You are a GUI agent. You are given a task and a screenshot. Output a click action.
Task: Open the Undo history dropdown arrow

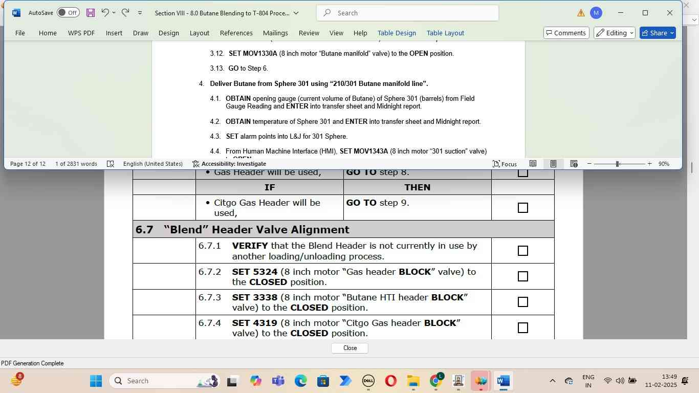(114, 13)
